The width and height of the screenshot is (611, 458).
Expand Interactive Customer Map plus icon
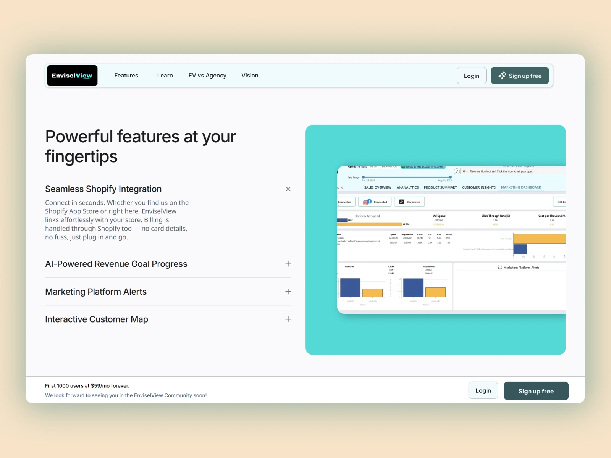[288, 319]
